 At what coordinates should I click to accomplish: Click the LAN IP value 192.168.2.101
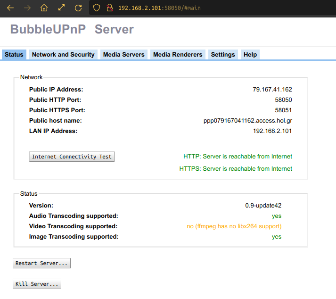tap(272, 131)
